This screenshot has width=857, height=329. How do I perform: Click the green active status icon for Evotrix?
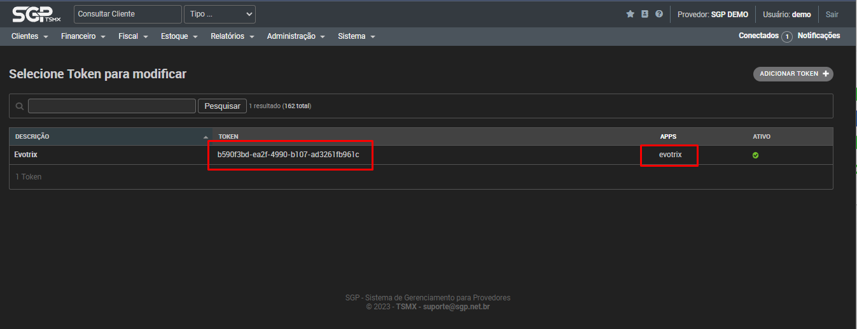[755, 155]
